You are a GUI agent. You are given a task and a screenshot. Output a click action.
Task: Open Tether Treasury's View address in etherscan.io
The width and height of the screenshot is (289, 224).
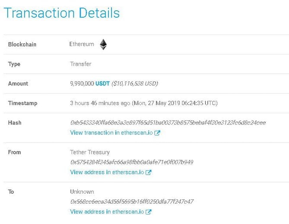(107, 172)
